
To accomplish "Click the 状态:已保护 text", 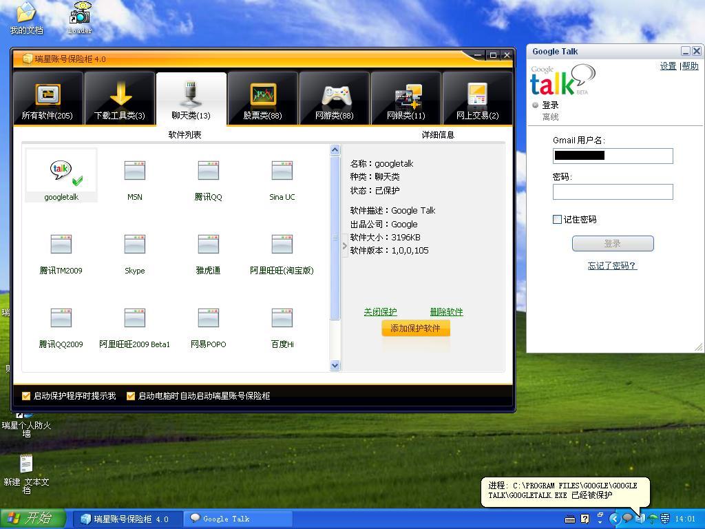I will tap(375, 190).
